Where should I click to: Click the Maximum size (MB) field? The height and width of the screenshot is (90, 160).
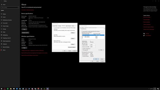(x=93, y=47)
